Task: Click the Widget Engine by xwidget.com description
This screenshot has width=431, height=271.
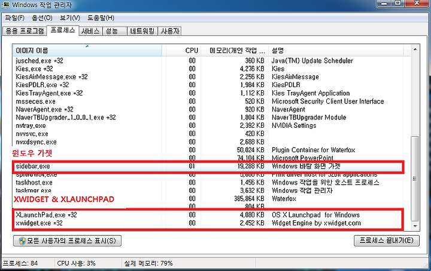Action: (316, 223)
